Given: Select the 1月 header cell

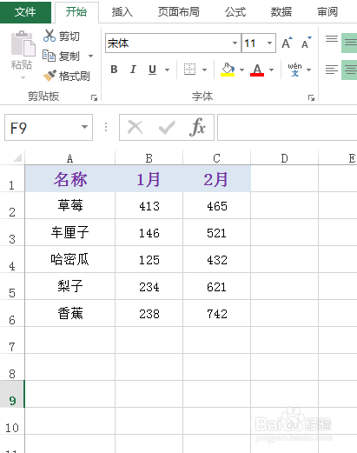Looking at the screenshot, I should [149, 178].
